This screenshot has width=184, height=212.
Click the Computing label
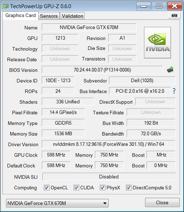[25, 188]
